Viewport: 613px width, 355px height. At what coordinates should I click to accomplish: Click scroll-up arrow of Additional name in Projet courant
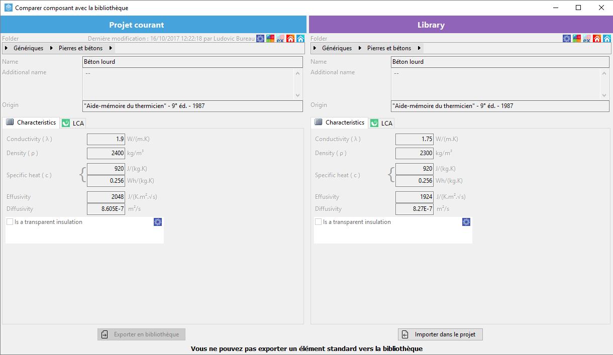(298, 74)
